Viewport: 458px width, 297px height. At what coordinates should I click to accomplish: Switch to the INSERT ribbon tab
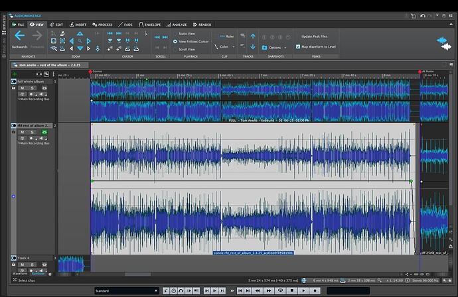(78, 25)
